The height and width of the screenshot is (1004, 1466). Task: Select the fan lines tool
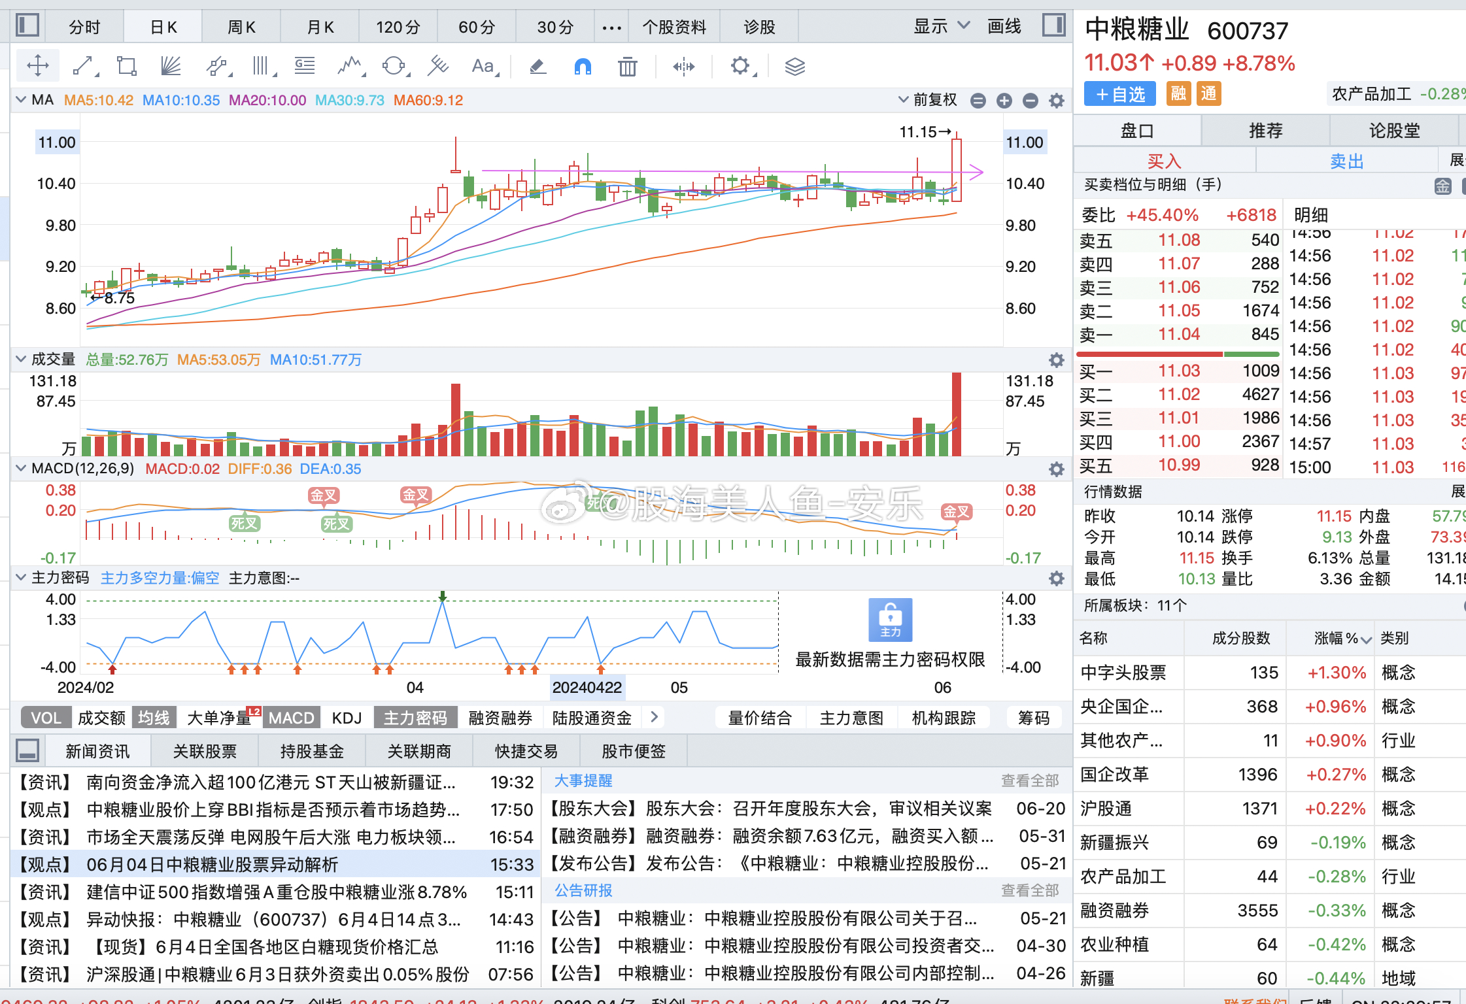(x=171, y=66)
